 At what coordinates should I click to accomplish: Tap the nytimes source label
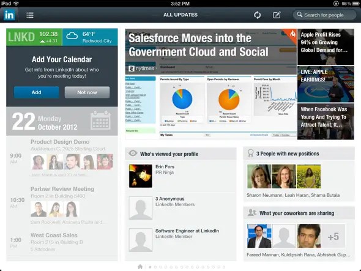pyautogui.click(x=141, y=69)
